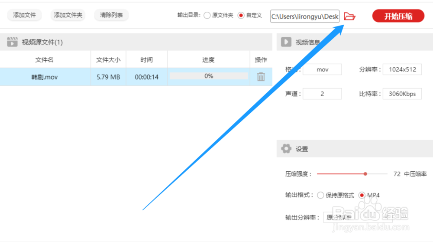Click the 视频源文件(1) panel title
The width and height of the screenshot is (433, 242).
pyautogui.click(x=42, y=42)
